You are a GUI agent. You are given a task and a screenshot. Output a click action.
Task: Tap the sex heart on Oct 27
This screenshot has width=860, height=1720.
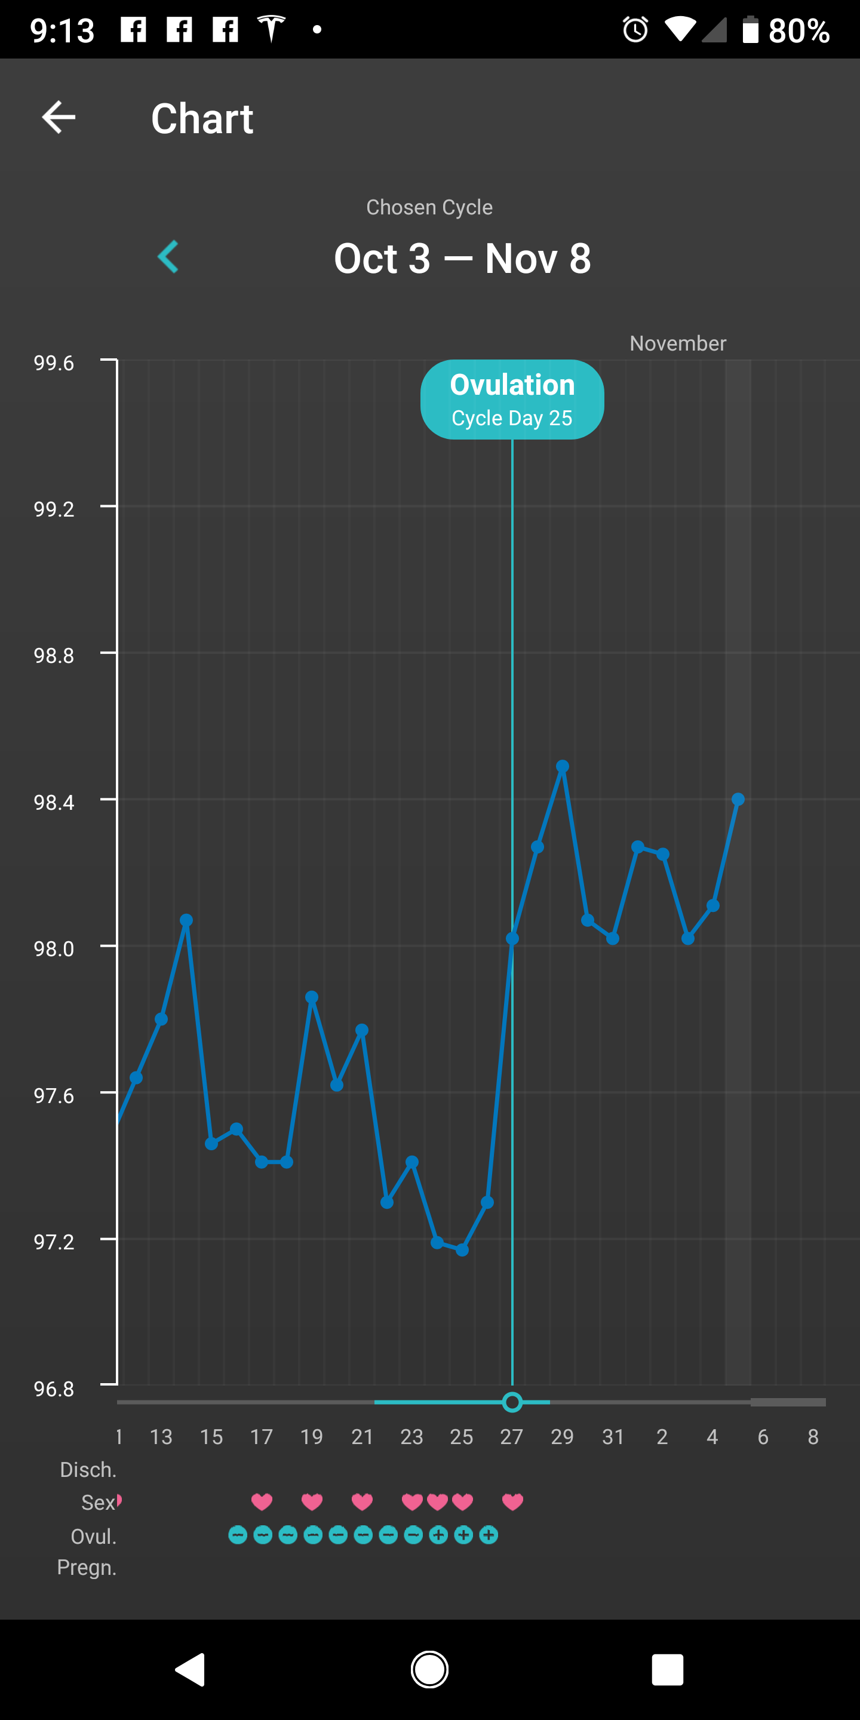click(x=512, y=1501)
